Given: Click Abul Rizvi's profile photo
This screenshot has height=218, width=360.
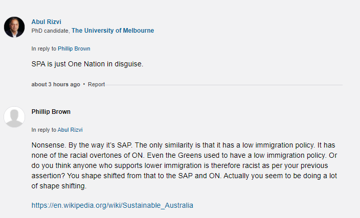Looking at the screenshot, I should click(x=14, y=27).
